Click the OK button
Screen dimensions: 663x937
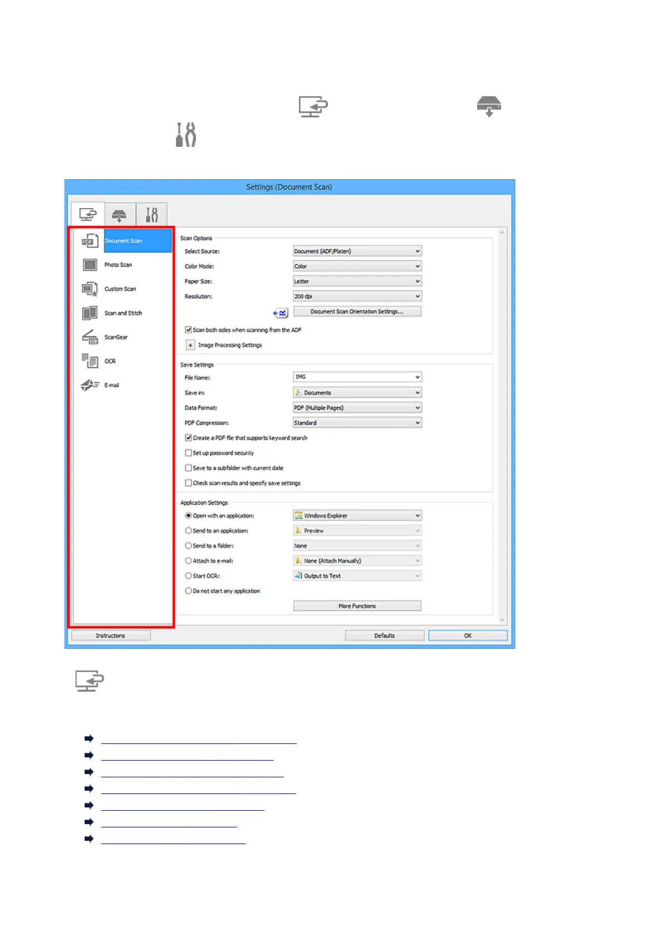(468, 635)
